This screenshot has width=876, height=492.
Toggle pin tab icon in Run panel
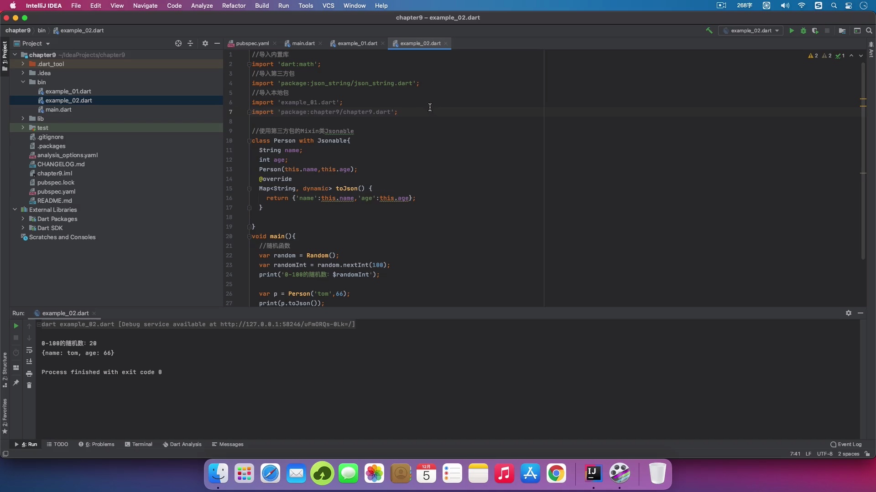16,383
